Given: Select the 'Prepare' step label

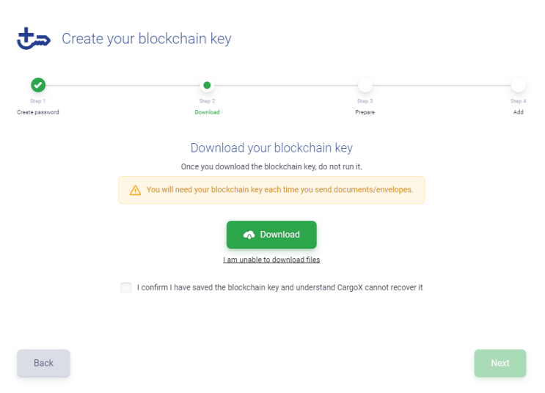Looking at the screenshot, I should coord(365,112).
